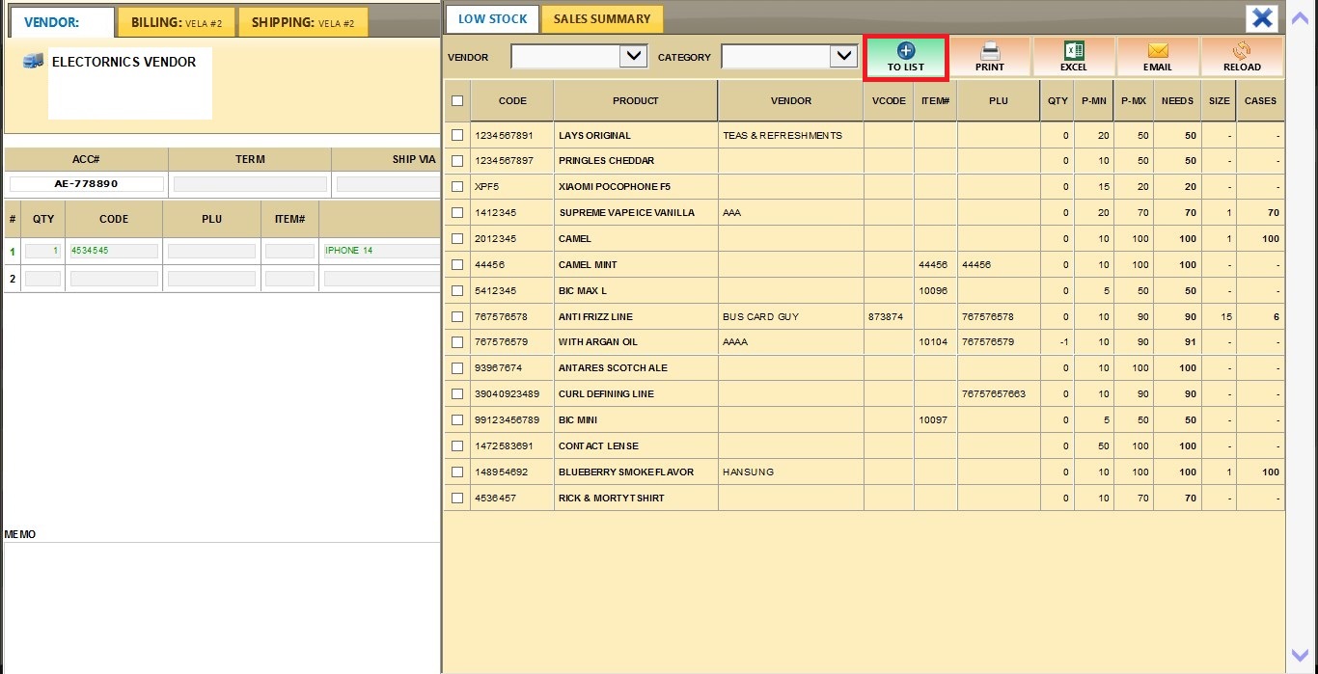The height and width of the screenshot is (674, 1318).
Task: Go to the Shipping Vela #2 tab
Action: [x=302, y=22]
